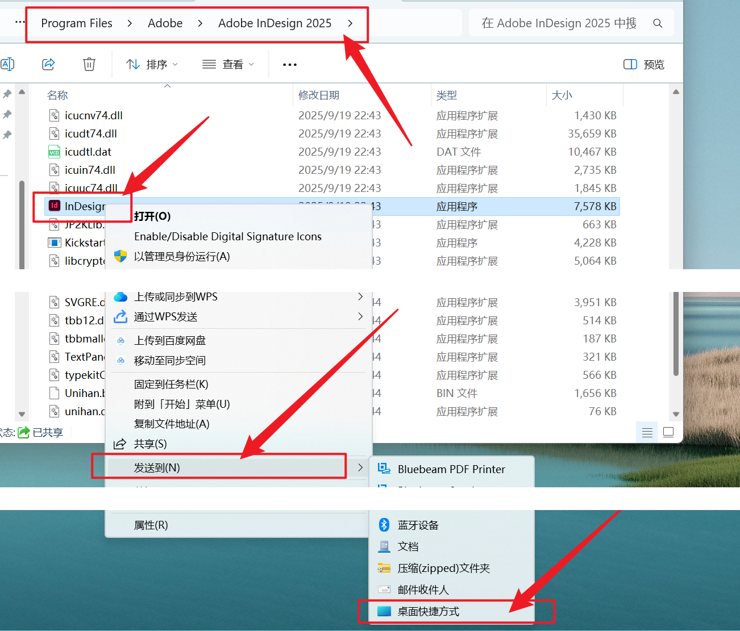The height and width of the screenshot is (631, 740).
Task: Open 通过WPS发送 submenu
Action: [x=239, y=317]
